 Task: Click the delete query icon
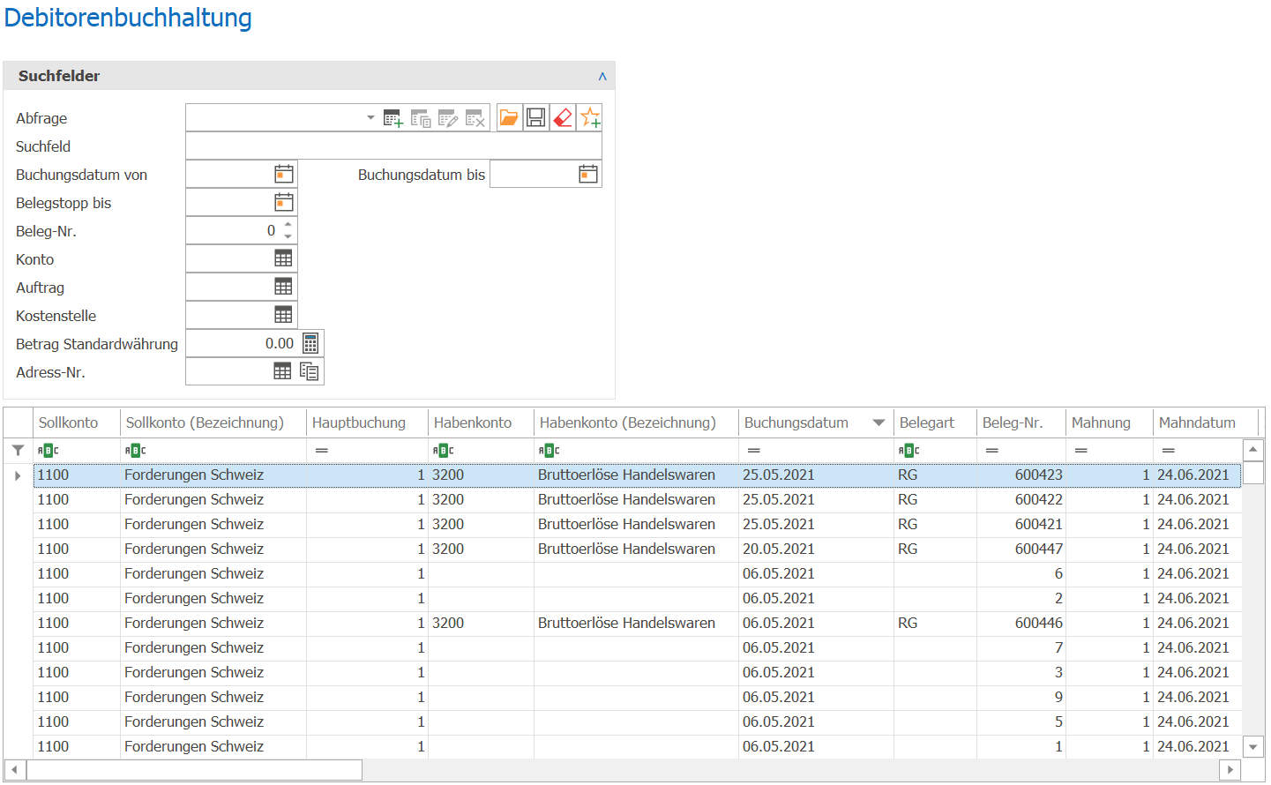tap(475, 118)
